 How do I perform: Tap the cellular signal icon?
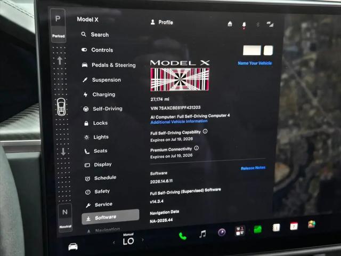pos(270,24)
